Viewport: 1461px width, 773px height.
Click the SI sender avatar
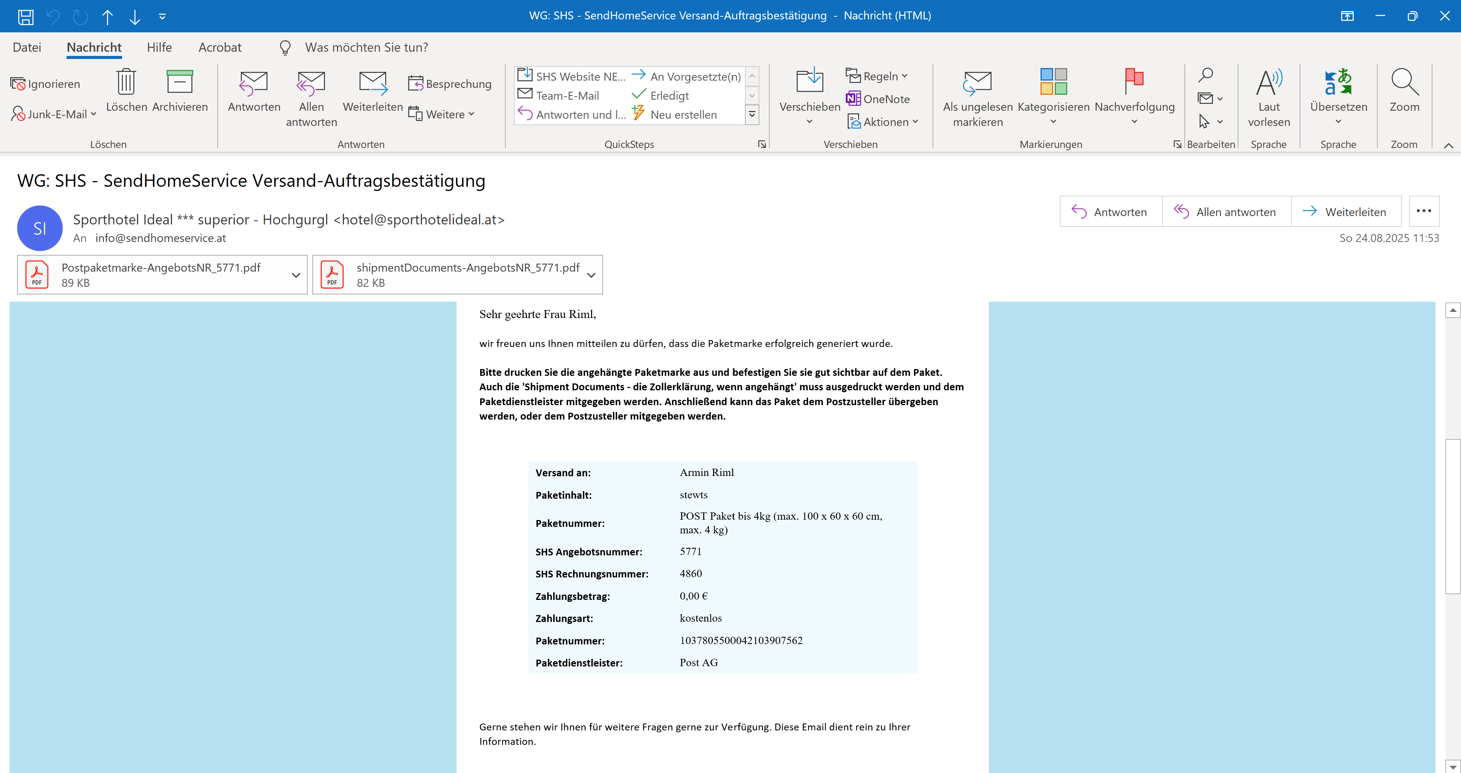[x=40, y=228]
